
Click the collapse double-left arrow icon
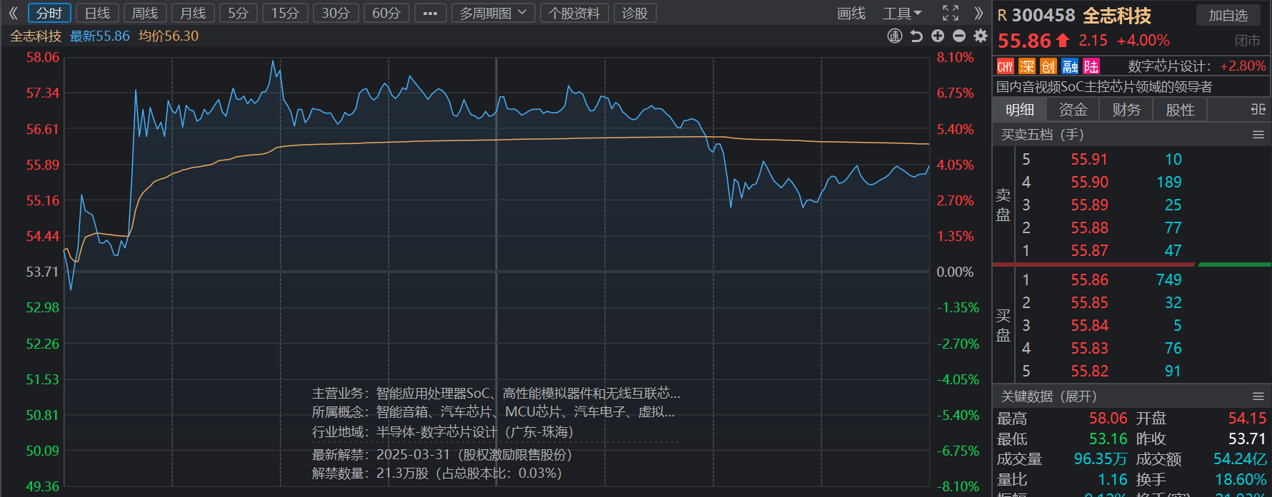13,13
